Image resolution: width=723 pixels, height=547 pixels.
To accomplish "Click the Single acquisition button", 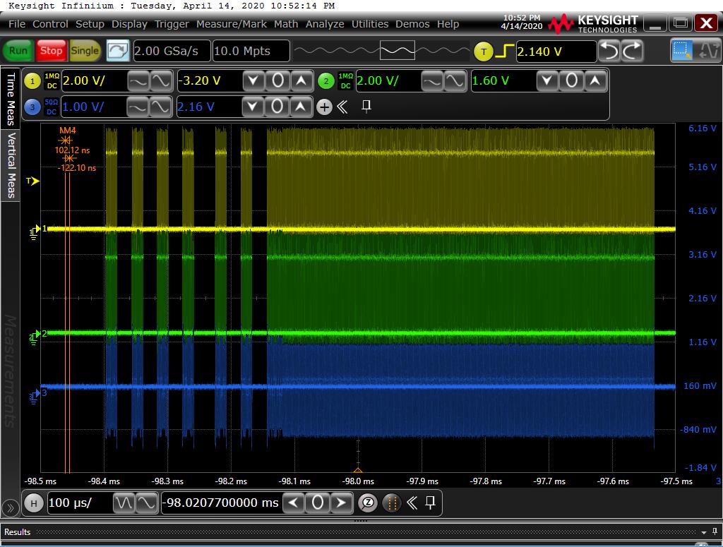I will [85, 51].
